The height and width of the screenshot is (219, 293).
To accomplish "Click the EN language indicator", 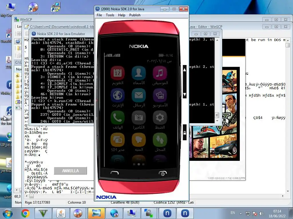I will [233, 213].
